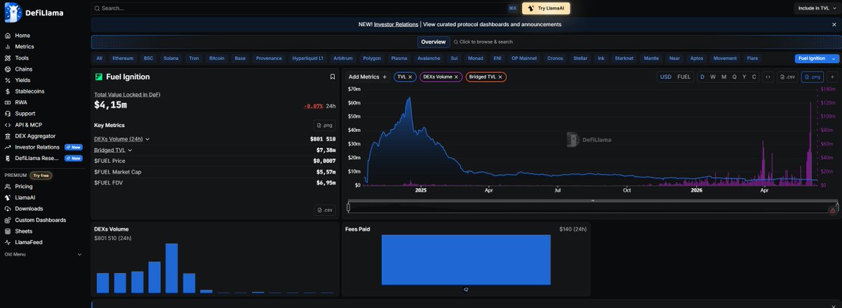The width and height of the screenshot is (842, 308).
Task: Open LlamaAI in the sidebar
Action: tap(25, 198)
